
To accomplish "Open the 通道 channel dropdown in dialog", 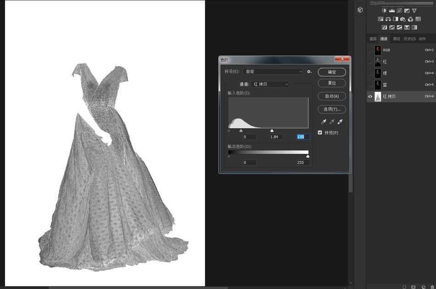I will (270, 84).
